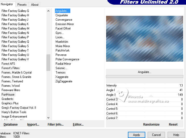Choose the Radial Mirror filter
Screen dimensions: 186x138
(x=63, y=64)
